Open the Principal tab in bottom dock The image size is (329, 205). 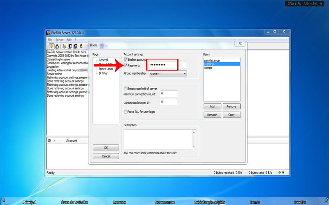(29, 202)
